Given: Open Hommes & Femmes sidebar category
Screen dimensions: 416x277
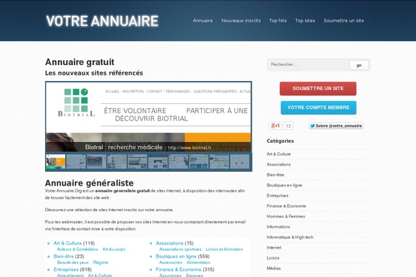Looking at the screenshot, I should (286, 216).
